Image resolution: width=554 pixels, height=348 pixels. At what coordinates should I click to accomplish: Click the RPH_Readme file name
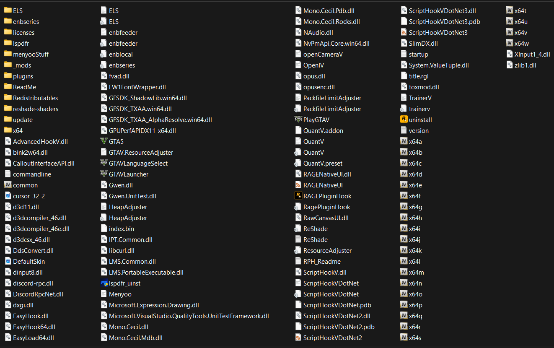(x=322, y=261)
